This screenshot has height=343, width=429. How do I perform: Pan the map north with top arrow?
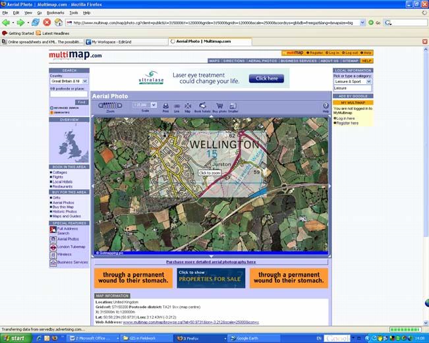(212, 116)
